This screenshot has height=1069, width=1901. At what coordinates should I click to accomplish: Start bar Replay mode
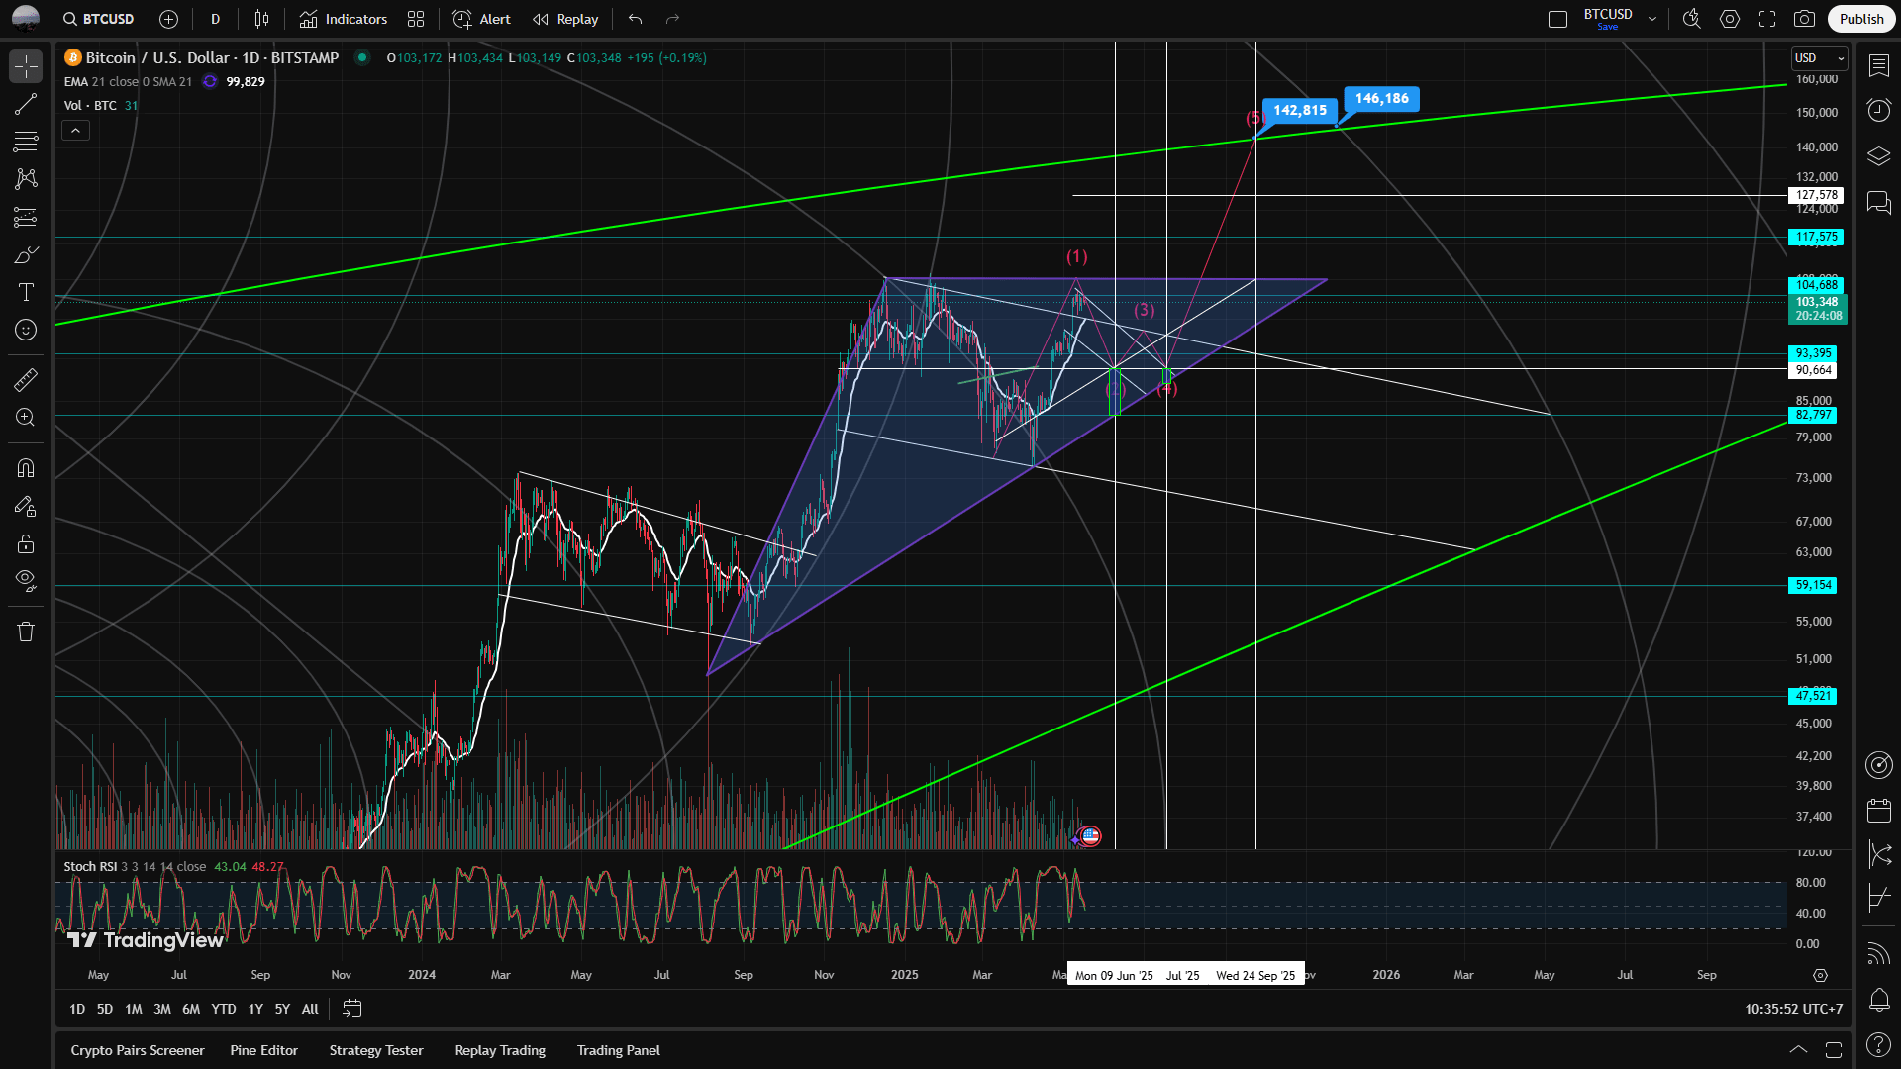coord(565,19)
